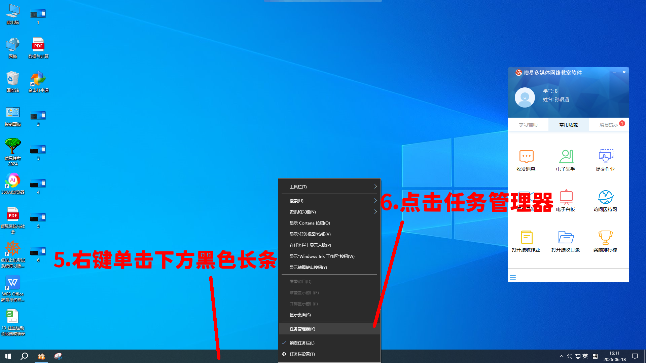
Task: Click the hamburger menu in classroom software
Action: [513, 278]
